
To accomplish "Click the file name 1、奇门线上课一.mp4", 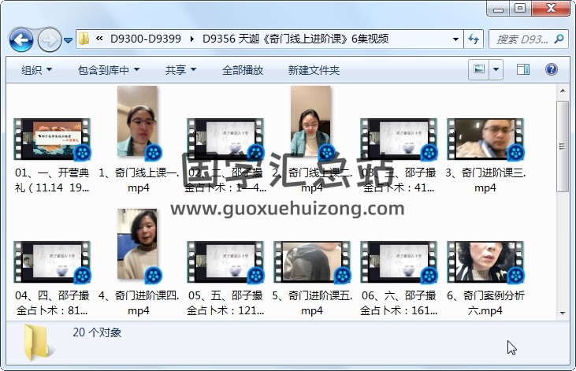I will [139, 180].
